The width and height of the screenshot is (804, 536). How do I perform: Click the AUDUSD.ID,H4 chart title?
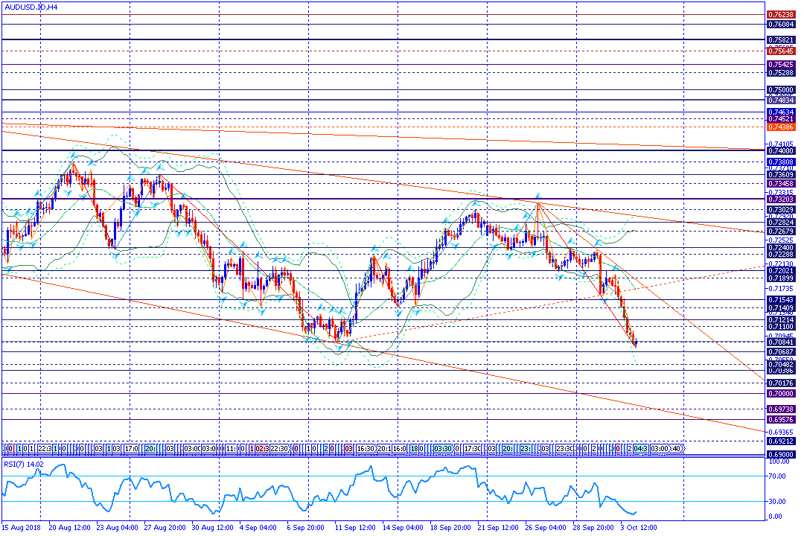(x=32, y=6)
